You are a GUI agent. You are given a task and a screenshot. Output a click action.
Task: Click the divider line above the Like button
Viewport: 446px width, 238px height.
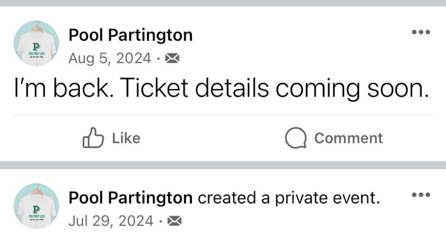[x=223, y=116]
